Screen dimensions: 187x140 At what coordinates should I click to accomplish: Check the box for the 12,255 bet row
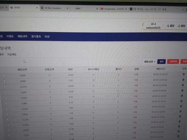5,86
